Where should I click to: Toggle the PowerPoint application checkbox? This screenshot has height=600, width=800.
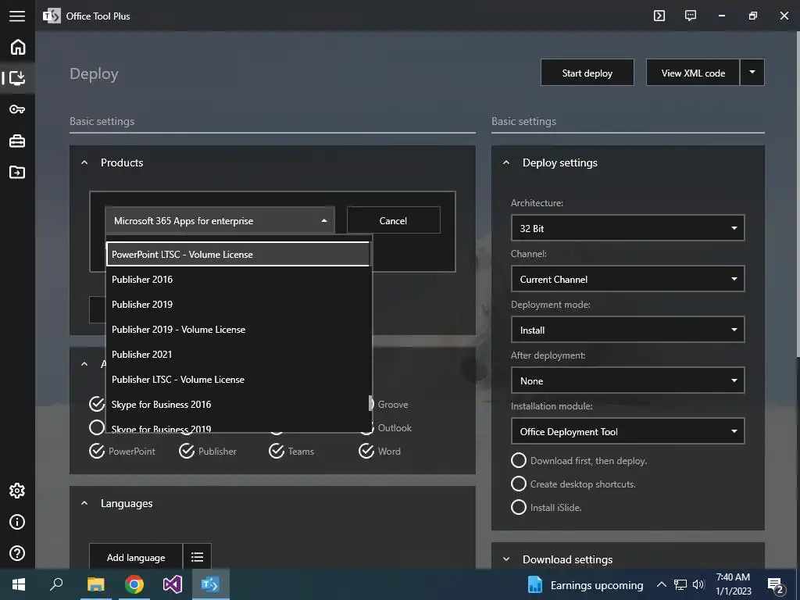pos(97,451)
